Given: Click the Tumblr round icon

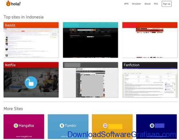Looking at the screenshot, I should coord(62,126).
